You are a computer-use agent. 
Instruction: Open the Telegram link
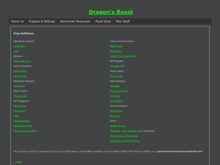pos(115,116)
